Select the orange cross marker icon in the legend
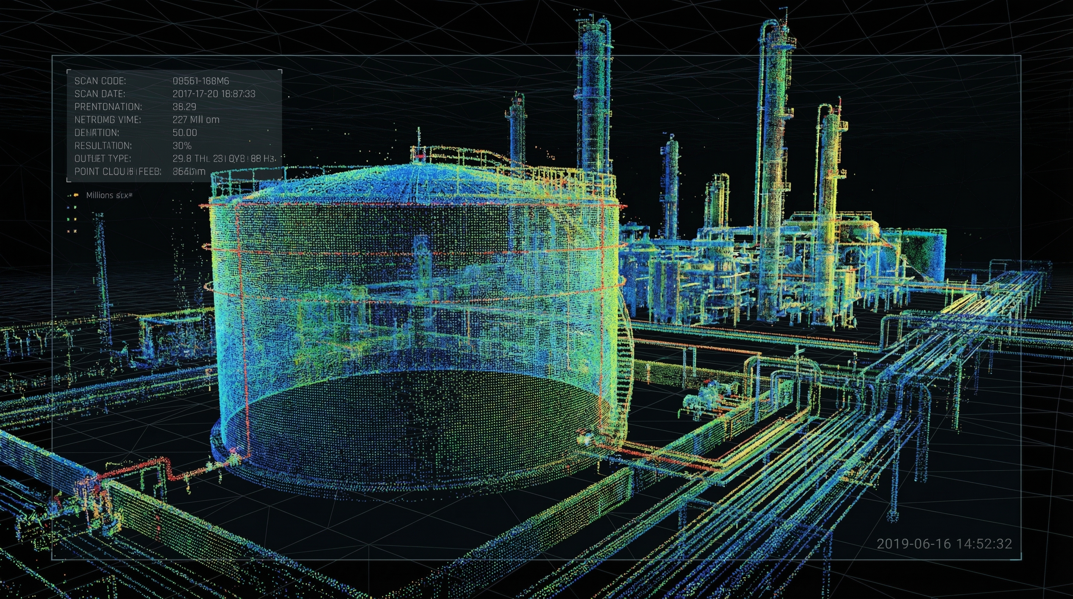Screen dimensions: 1073x599 tap(75, 232)
